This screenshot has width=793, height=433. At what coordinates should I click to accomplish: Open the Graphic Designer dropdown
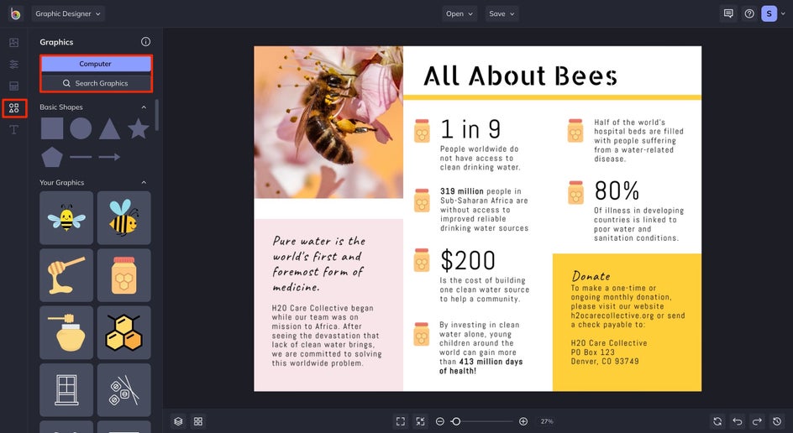[68, 13]
